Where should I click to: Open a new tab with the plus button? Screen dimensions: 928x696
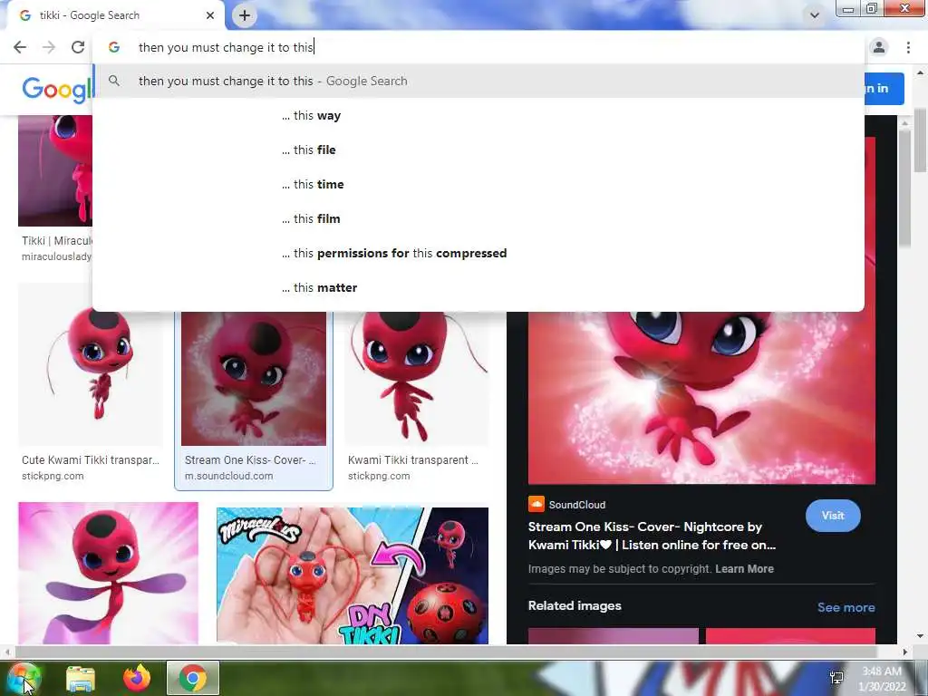[245, 15]
